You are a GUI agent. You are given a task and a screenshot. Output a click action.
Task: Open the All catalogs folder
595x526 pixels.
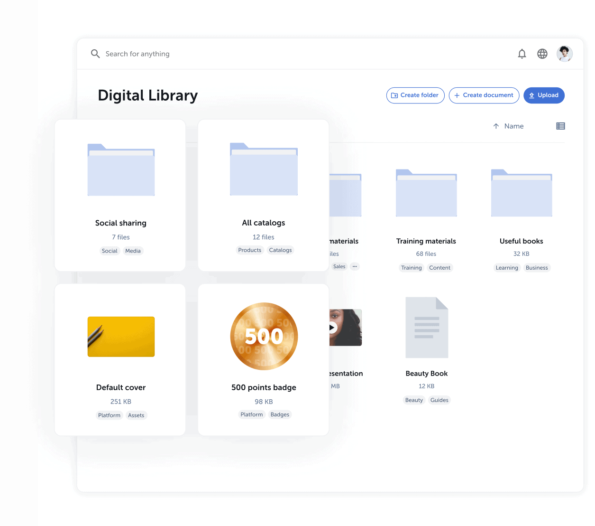[x=264, y=169]
